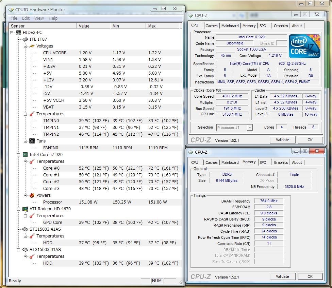
Task: Click the Core Speed 4011.2 MHz value
Action: coord(232,96)
